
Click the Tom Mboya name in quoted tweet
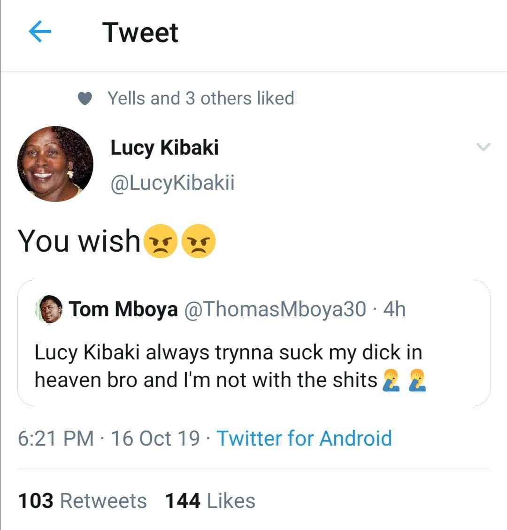[123, 309]
